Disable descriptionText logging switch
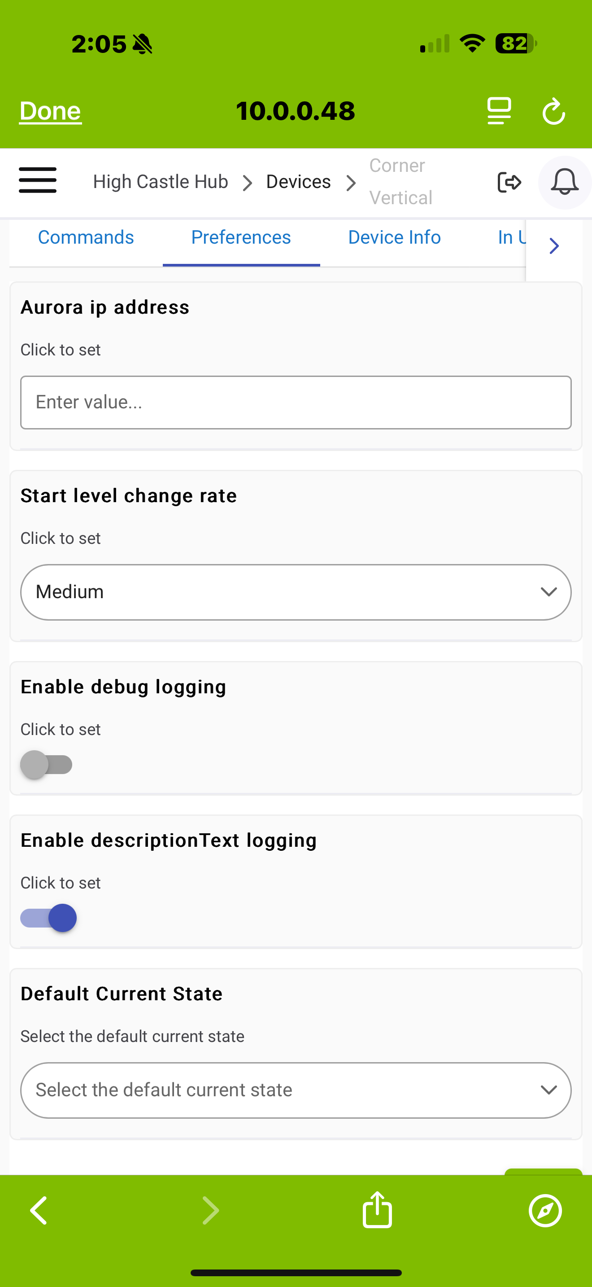This screenshot has width=592, height=1287. (x=48, y=918)
